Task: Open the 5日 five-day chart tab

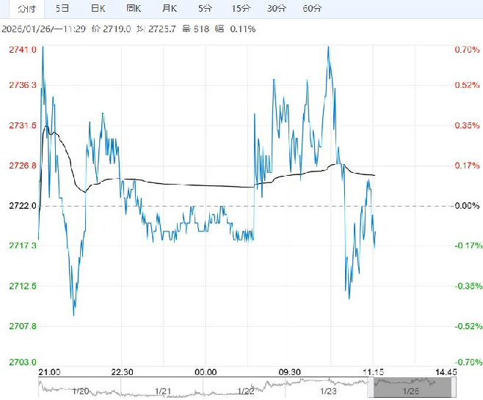Action: (63, 10)
